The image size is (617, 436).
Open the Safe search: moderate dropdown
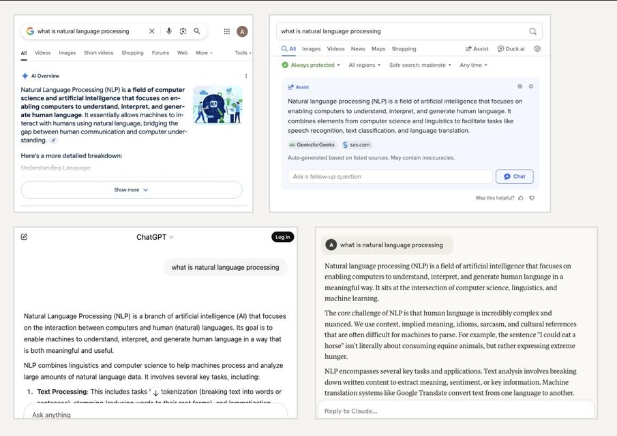click(x=420, y=65)
